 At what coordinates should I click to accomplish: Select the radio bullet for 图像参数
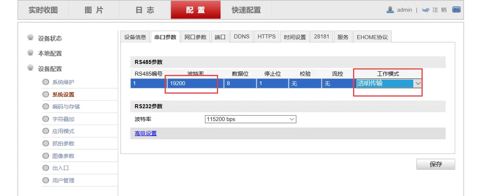[x=46, y=156]
